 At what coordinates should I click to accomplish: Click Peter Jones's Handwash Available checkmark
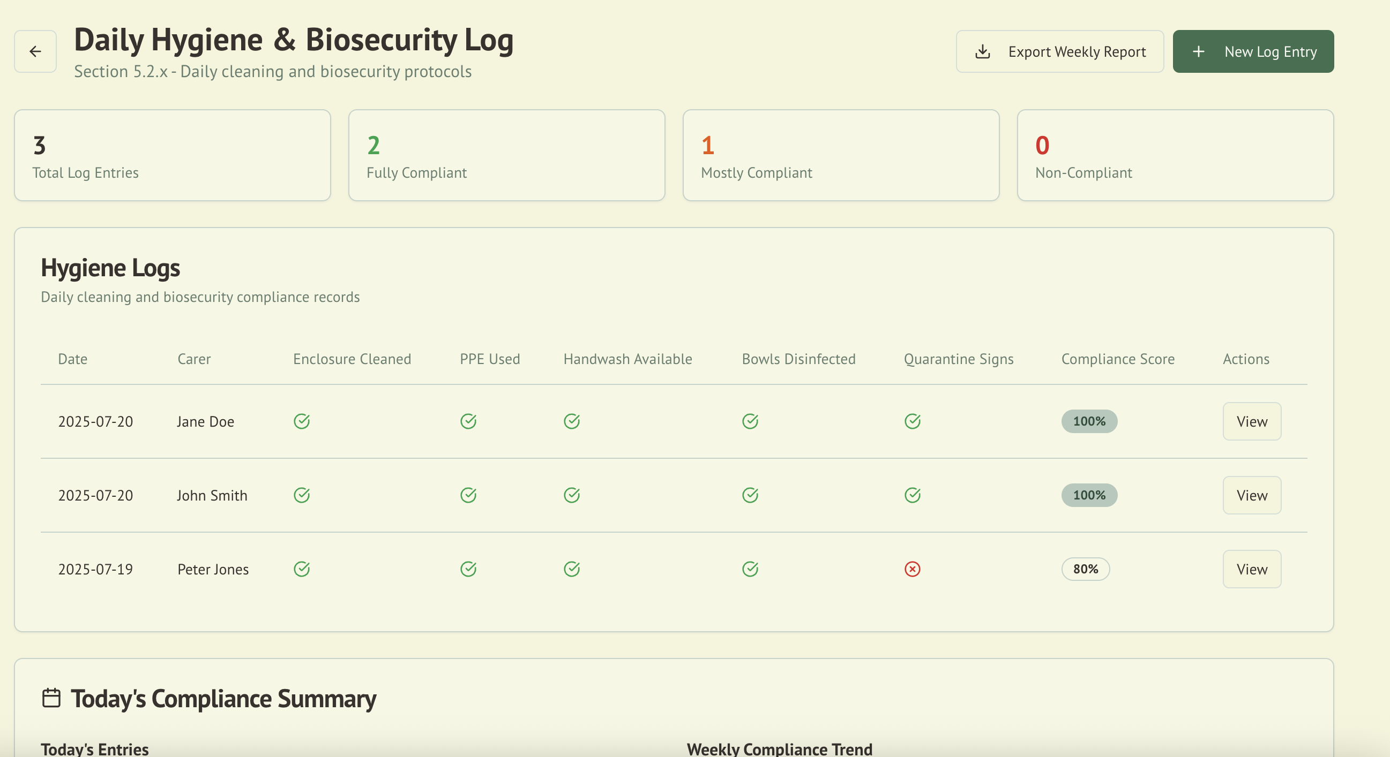(x=572, y=569)
